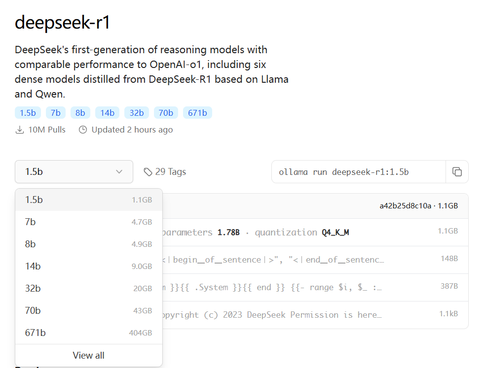Click the tag icon beside 29 Tags

pos(148,171)
